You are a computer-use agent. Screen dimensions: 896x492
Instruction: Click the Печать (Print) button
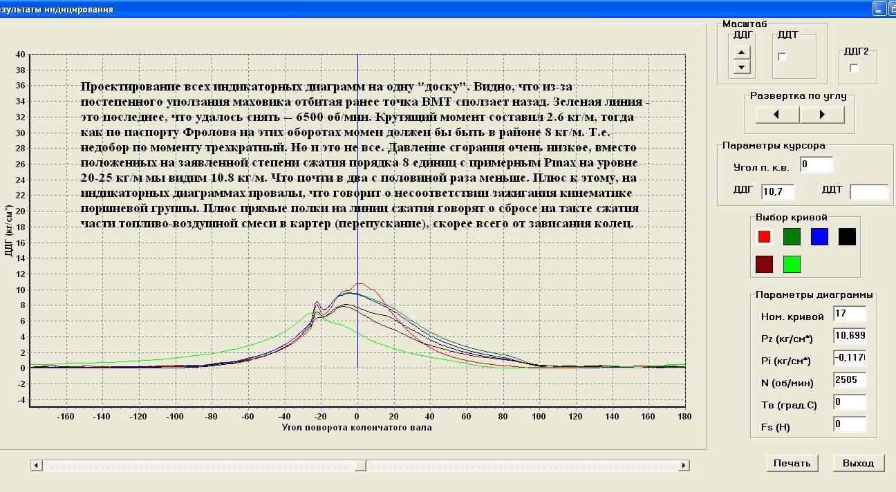[x=792, y=463]
